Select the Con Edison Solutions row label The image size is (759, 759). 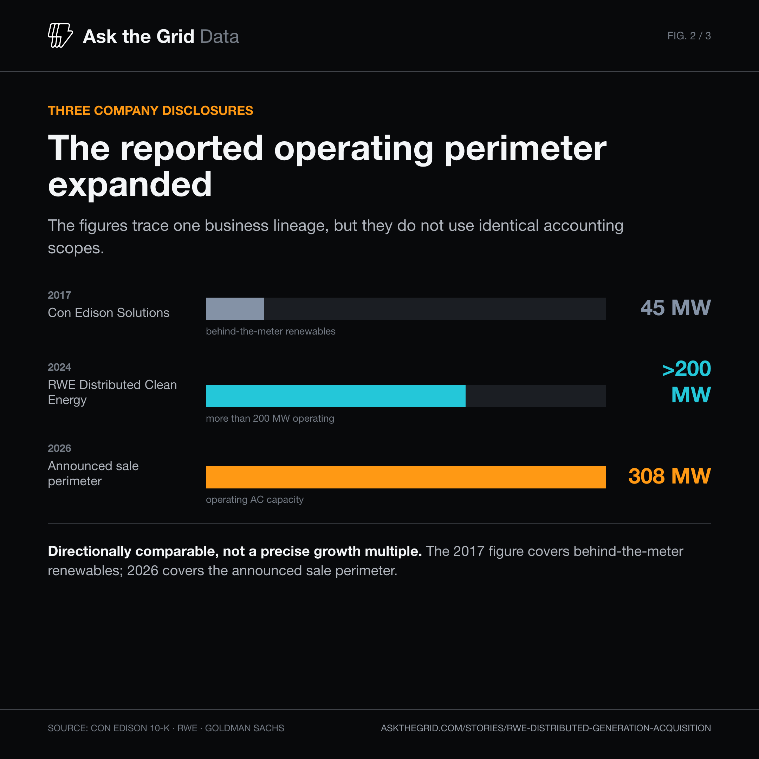(x=109, y=313)
